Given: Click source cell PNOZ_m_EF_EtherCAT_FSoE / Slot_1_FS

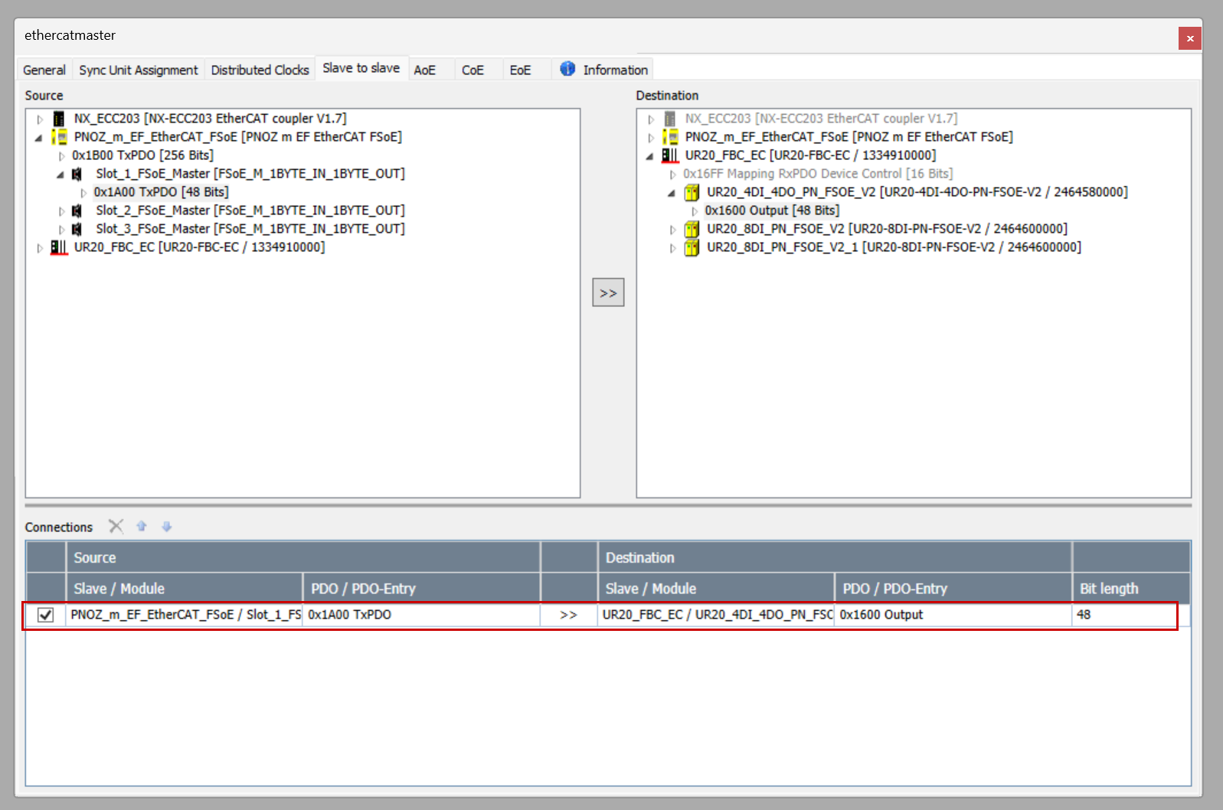Looking at the screenshot, I should 185,615.
